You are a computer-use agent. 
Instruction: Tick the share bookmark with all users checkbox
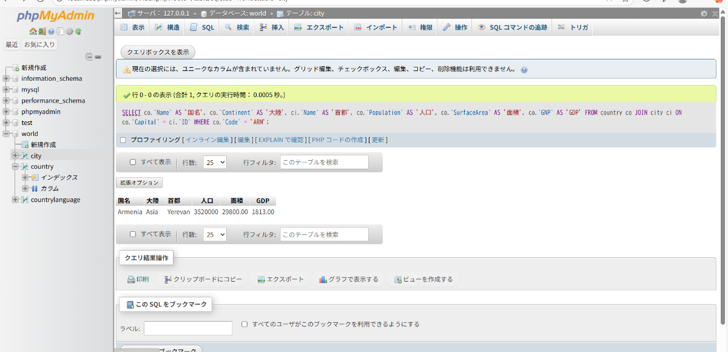point(244,324)
